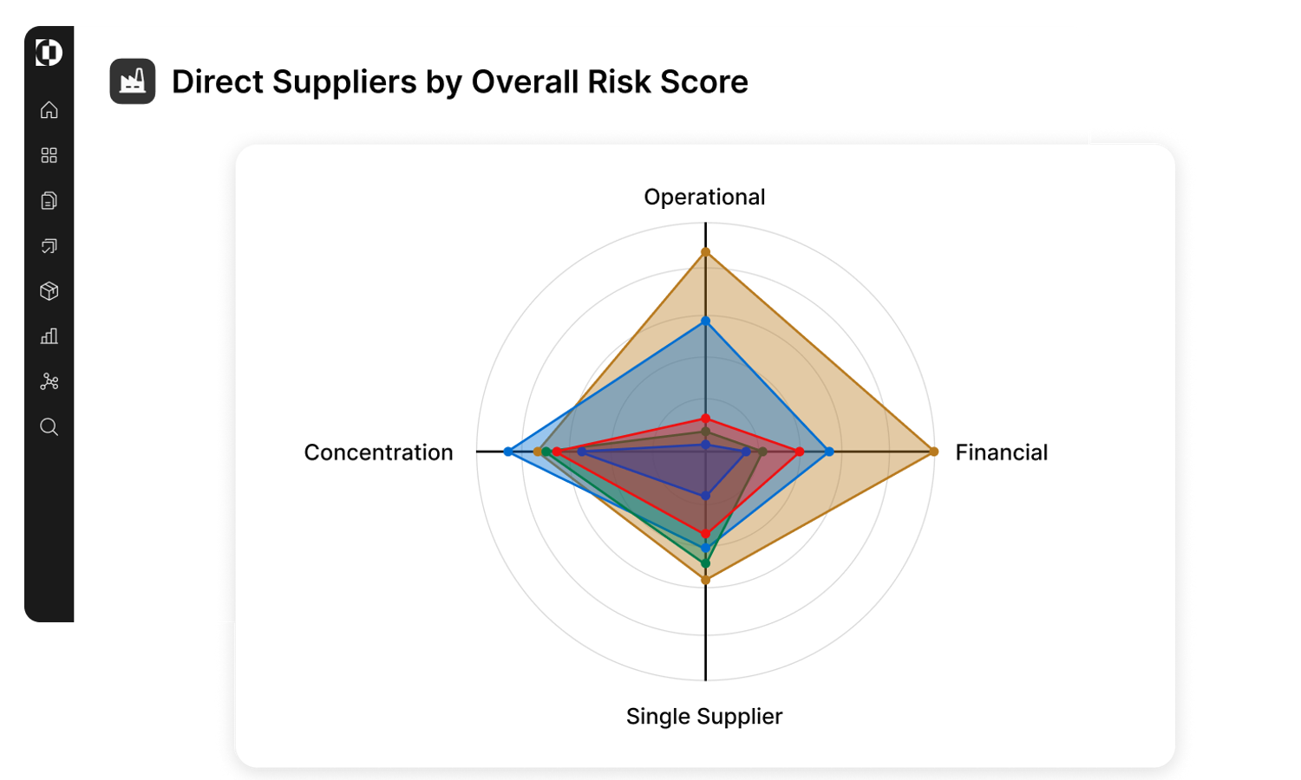The image size is (1301, 780).
Task: Activate search with the magnifier icon
Action: click(x=49, y=426)
